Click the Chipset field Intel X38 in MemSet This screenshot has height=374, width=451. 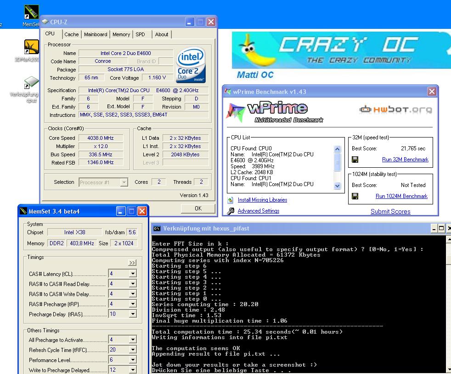coord(75,232)
